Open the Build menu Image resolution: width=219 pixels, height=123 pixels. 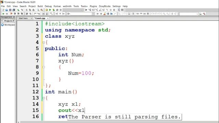40,6
